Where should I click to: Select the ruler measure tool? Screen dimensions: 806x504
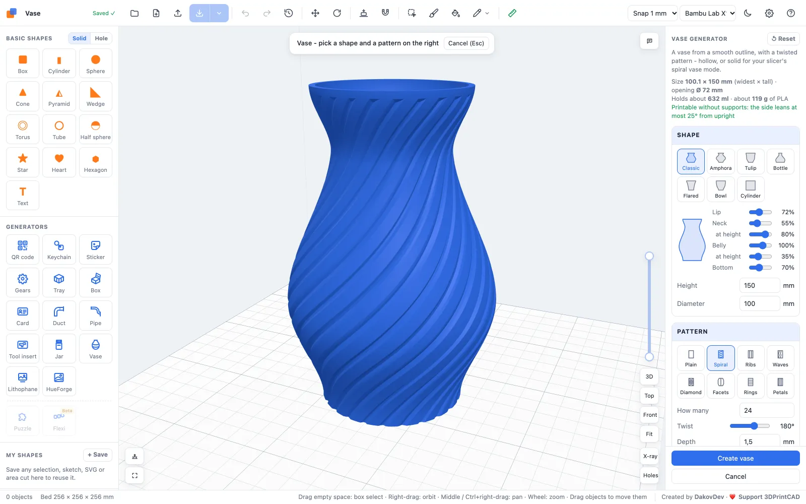click(x=512, y=13)
